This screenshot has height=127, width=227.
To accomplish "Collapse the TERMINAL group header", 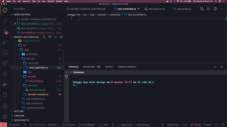I will tap(71, 72).
